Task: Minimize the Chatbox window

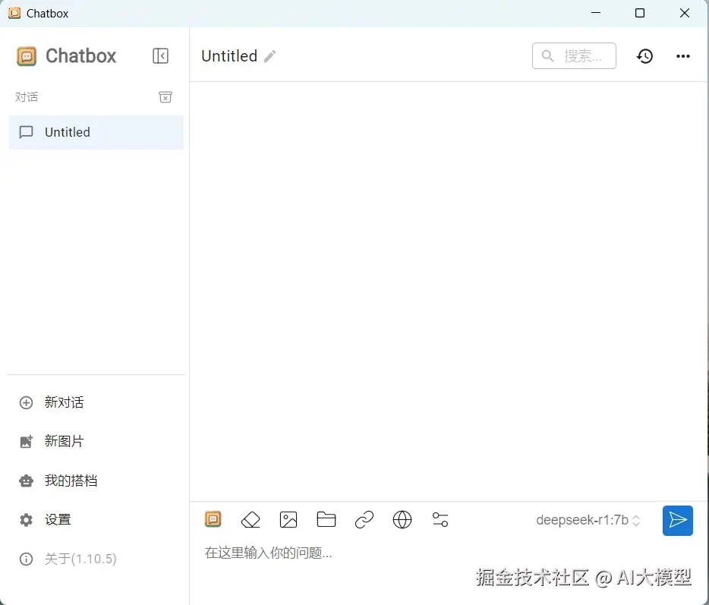Action: coord(596,13)
